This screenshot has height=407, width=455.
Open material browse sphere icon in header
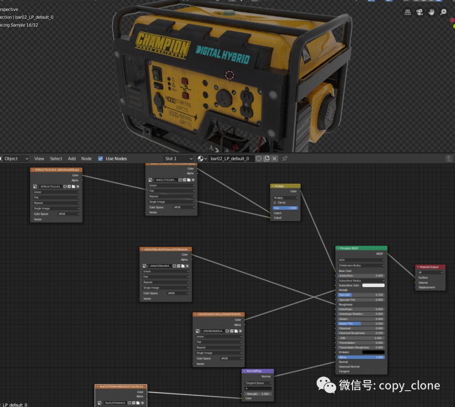[202, 159]
